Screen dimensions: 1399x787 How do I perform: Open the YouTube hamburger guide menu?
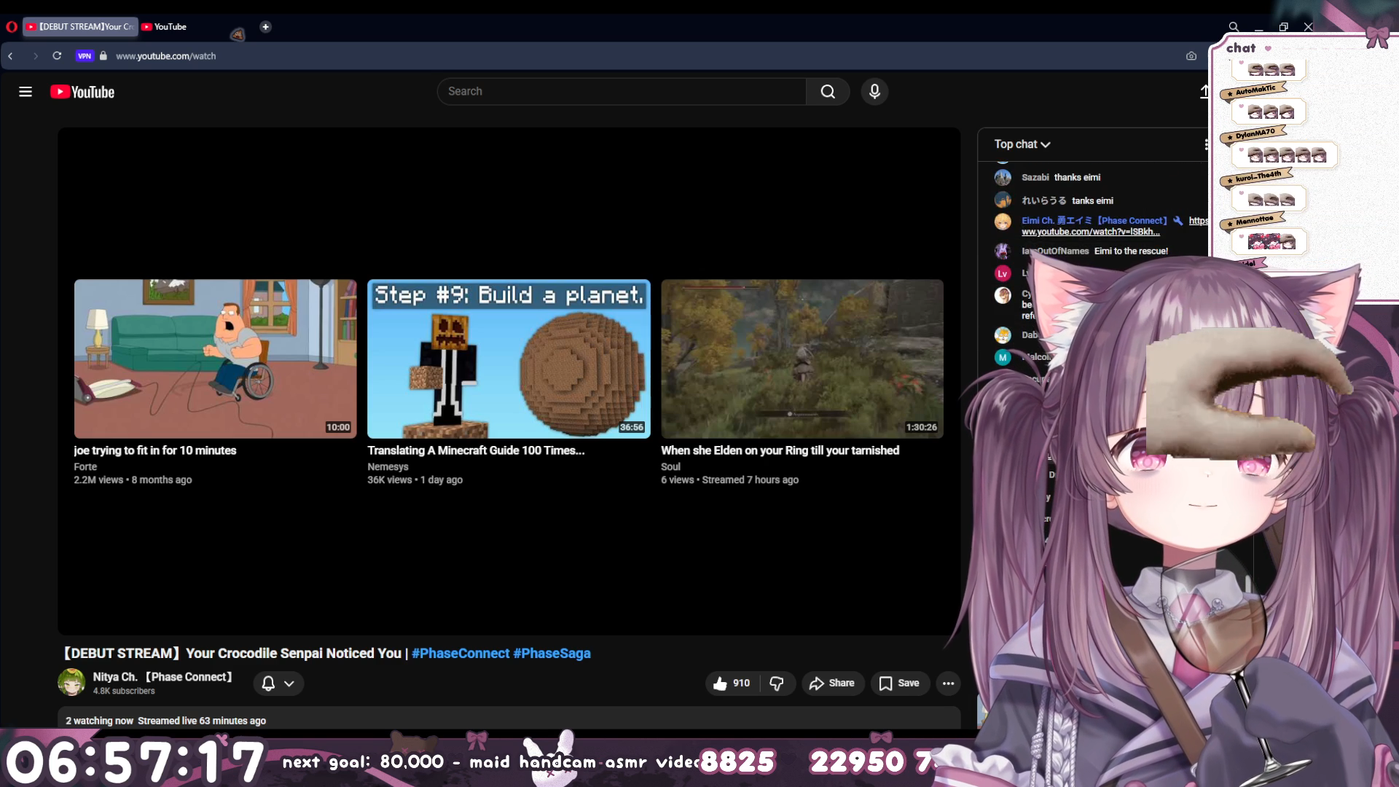26,92
